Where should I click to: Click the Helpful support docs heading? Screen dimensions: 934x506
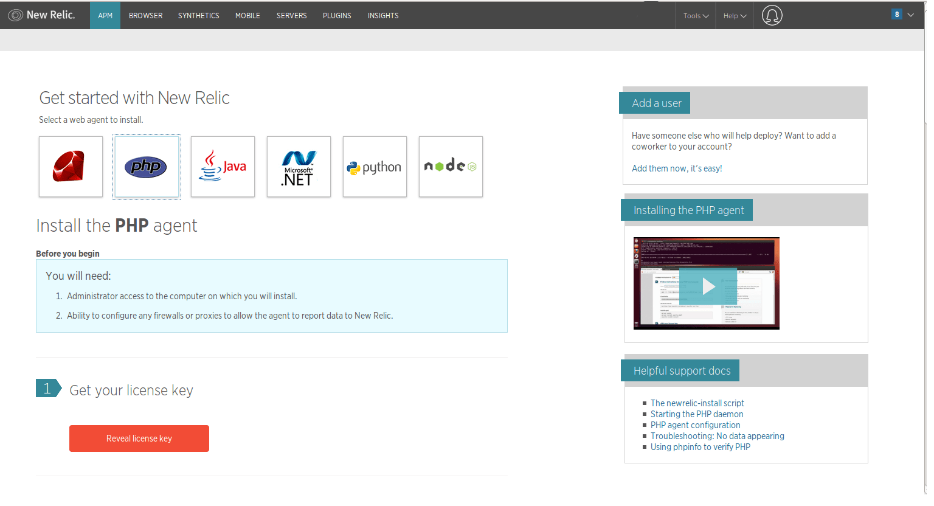[680, 370]
